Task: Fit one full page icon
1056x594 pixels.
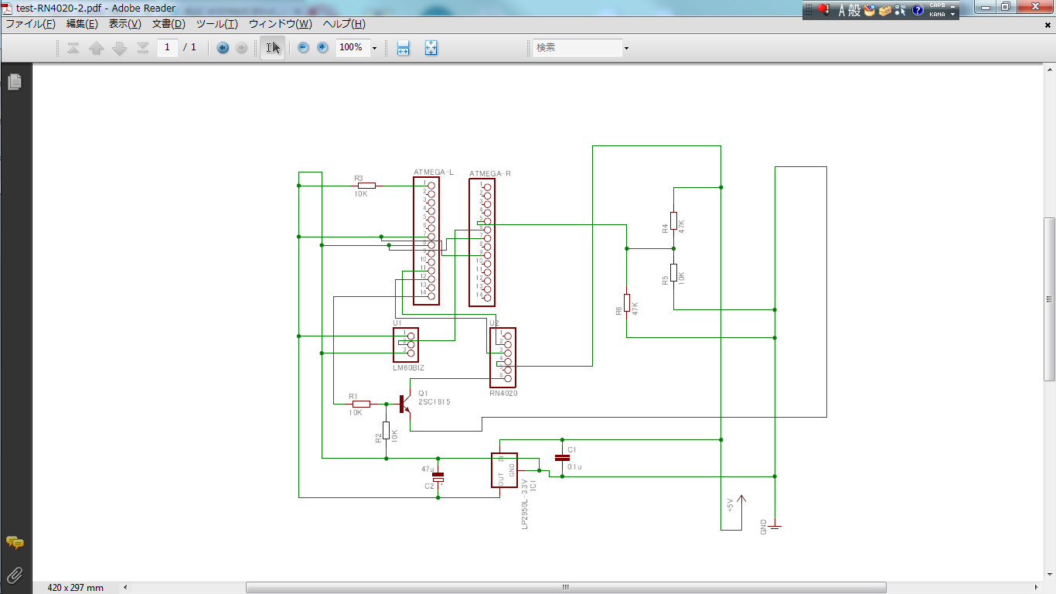Action: [x=431, y=48]
